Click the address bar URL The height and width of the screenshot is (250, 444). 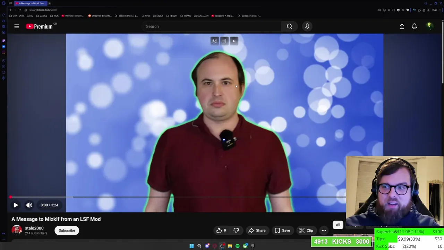tap(43, 10)
